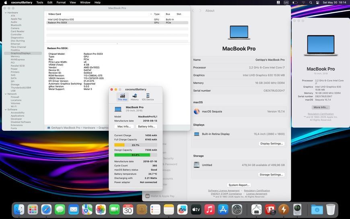The image size is (350, 219).
Task: Open Control Center in menu bar
Action: [318, 2]
